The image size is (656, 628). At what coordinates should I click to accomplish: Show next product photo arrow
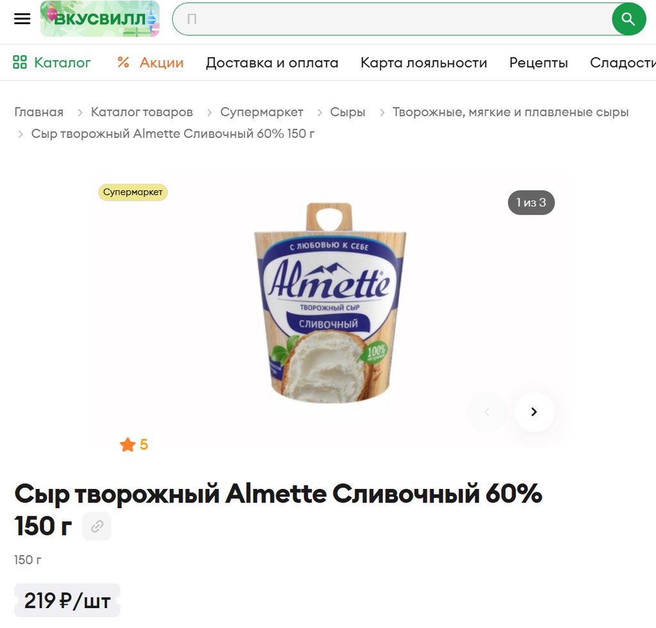[x=534, y=412]
